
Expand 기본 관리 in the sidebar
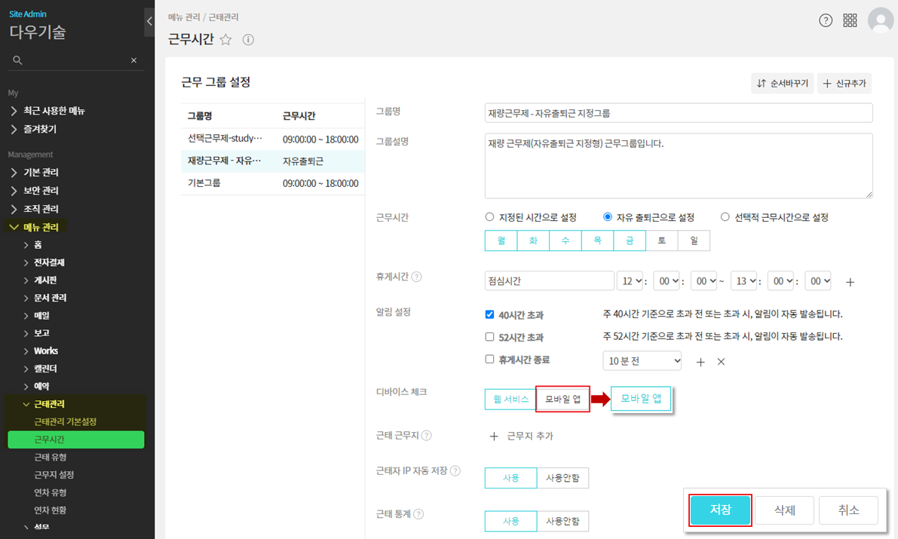pyautogui.click(x=41, y=173)
